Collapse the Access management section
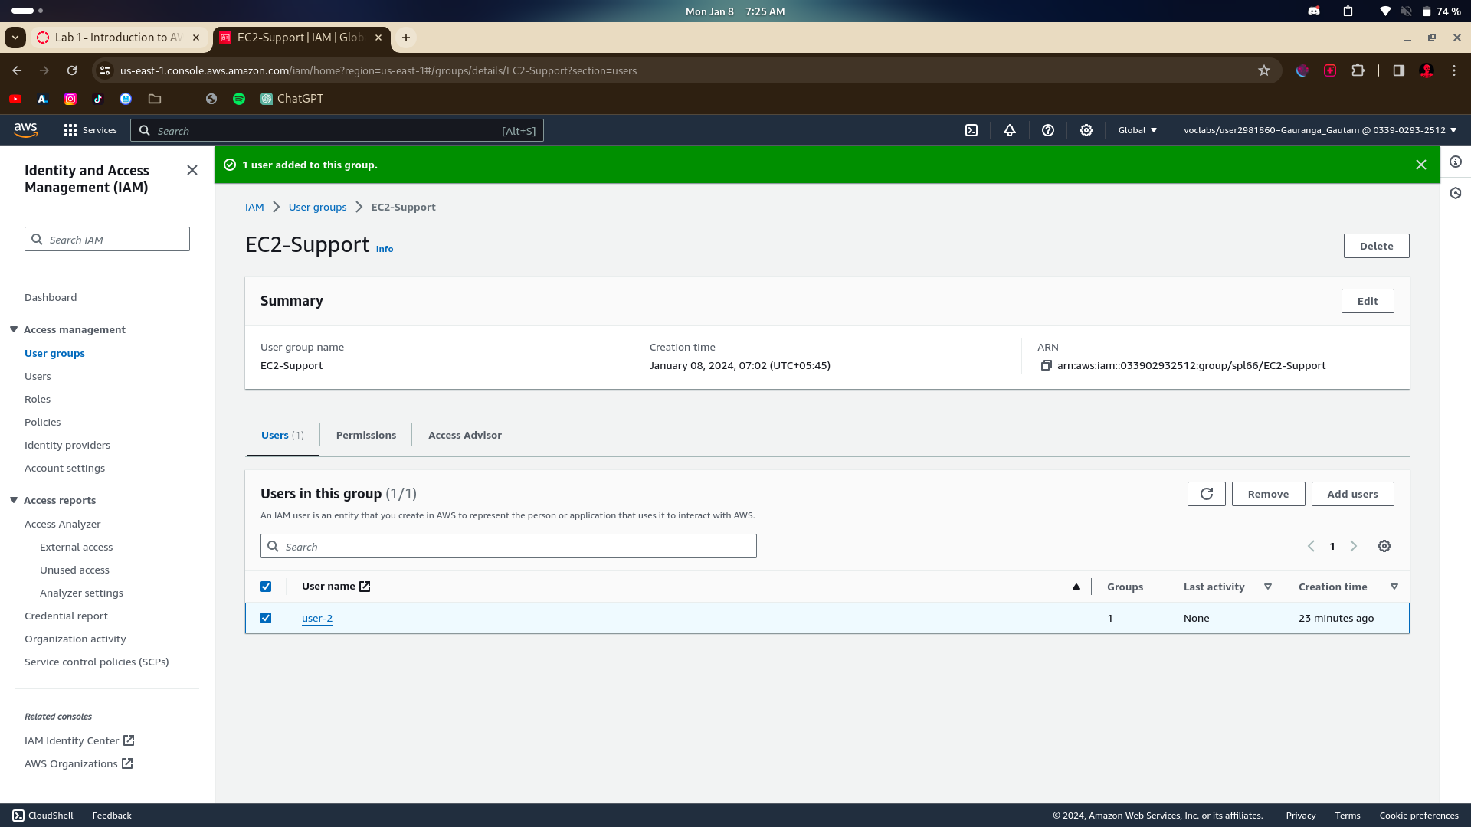This screenshot has width=1471, height=827. [14, 329]
